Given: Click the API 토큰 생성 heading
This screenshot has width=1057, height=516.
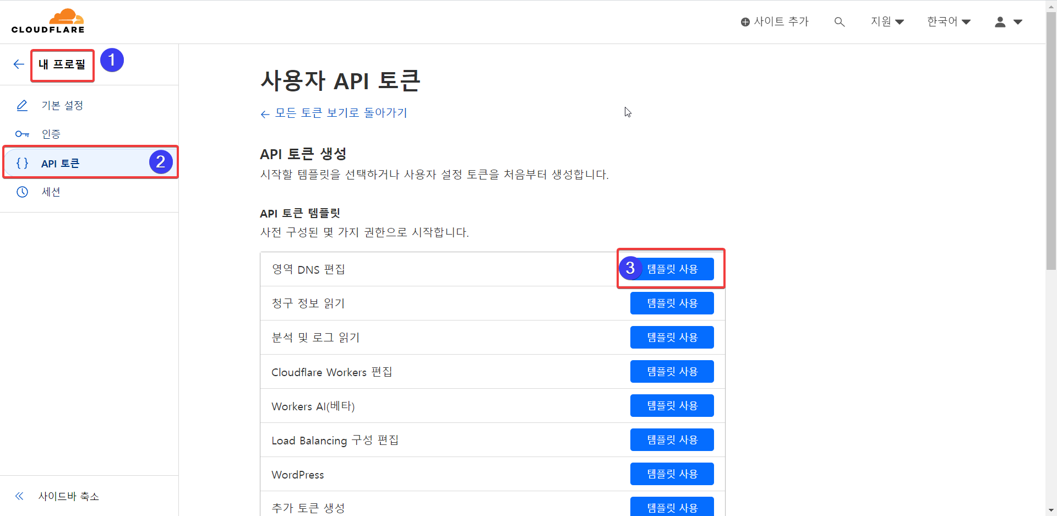Looking at the screenshot, I should [x=303, y=154].
